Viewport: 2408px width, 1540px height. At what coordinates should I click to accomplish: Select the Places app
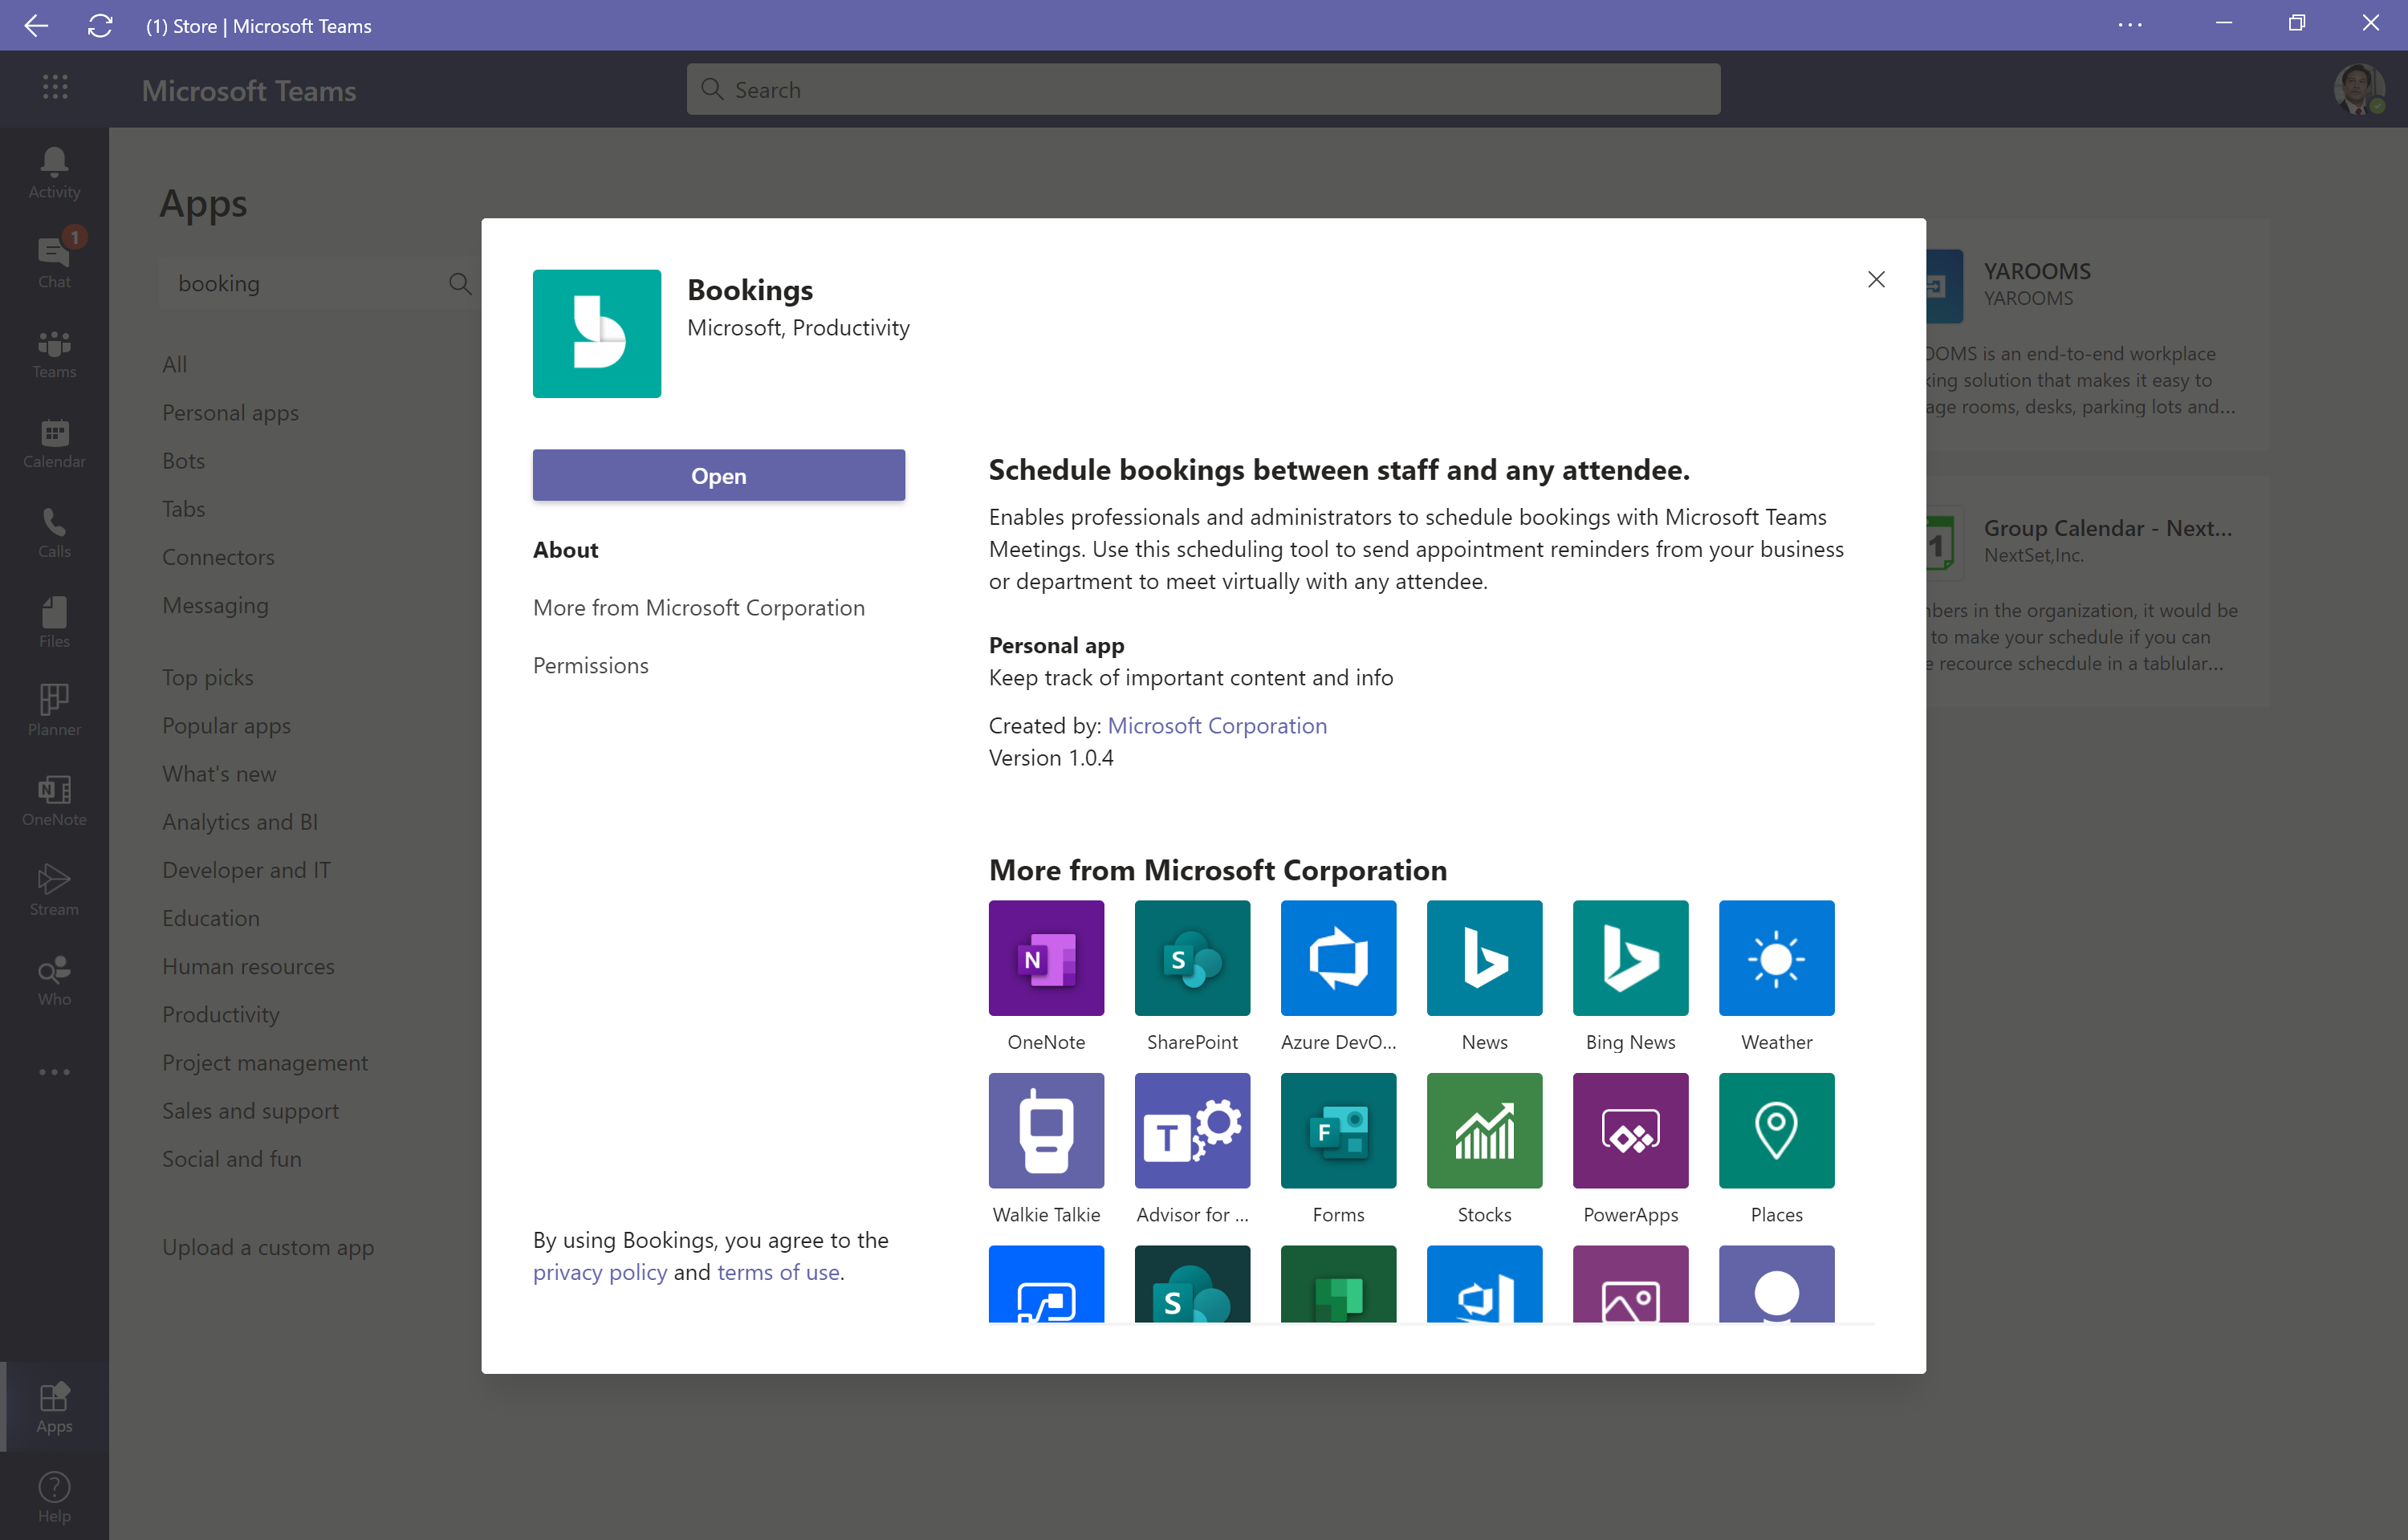coord(1776,1131)
